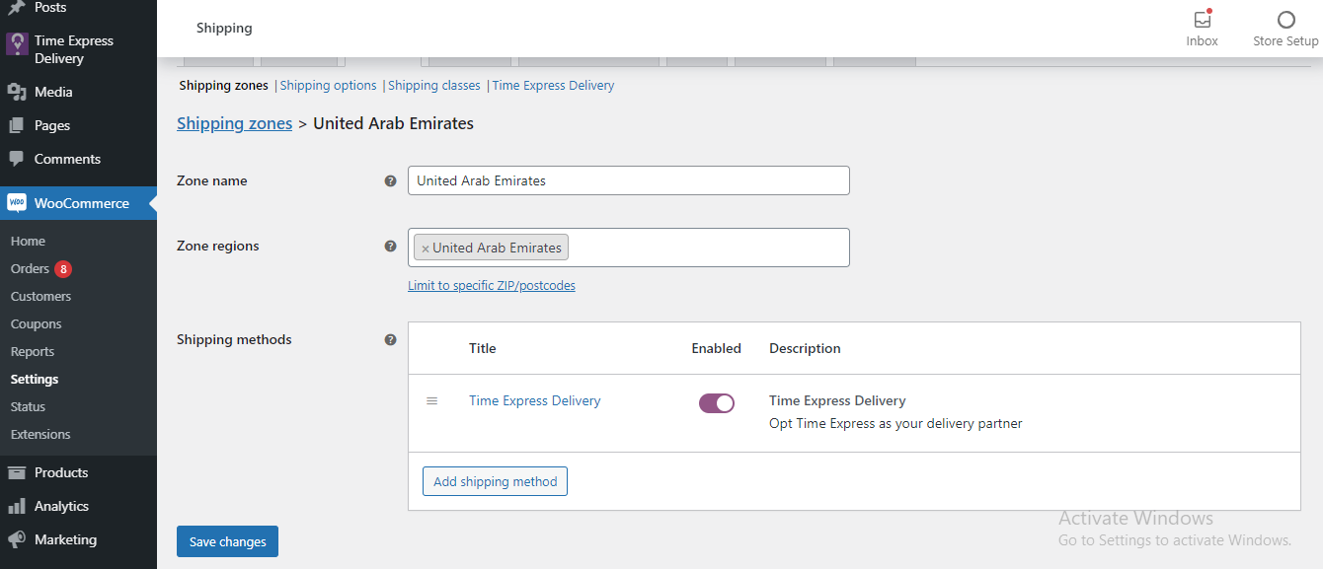Viewport: 1323px width, 569px height.
Task: Open the Zone regions selection box
Action: 629,248
